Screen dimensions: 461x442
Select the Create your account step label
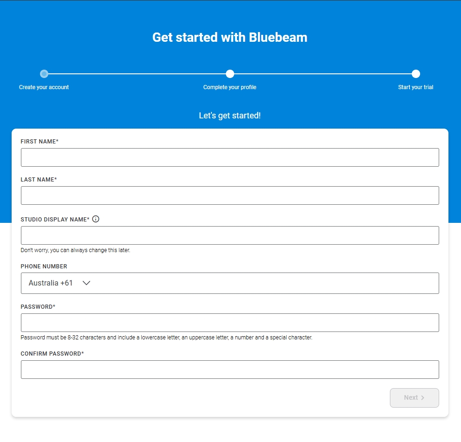[x=44, y=87]
